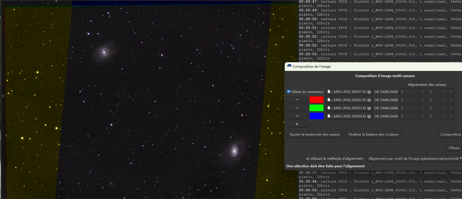The width and height of the screenshot is (462, 199).
Task: Pick the red channel color swatch
Action: [x=316, y=100]
